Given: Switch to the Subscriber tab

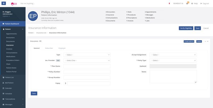Looking at the screenshot, I should [x=49, y=48].
